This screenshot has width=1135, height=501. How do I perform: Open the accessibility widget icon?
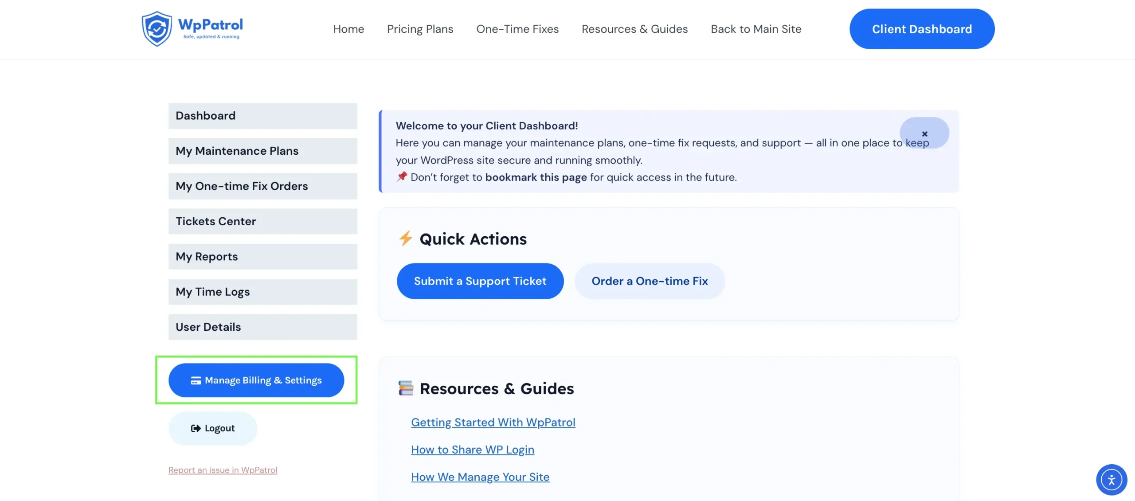(1111, 480)
